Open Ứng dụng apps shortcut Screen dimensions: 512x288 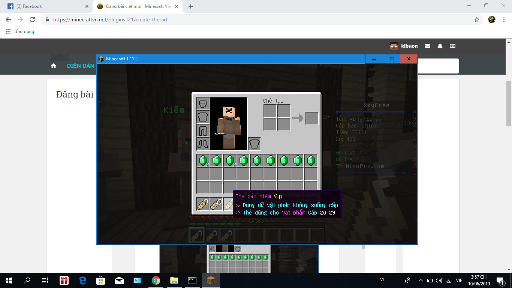click(x=20, y=31)
